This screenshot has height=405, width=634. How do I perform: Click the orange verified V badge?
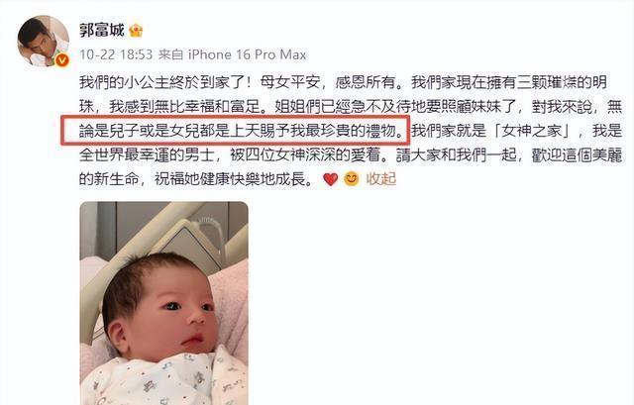tap(61, 60)
